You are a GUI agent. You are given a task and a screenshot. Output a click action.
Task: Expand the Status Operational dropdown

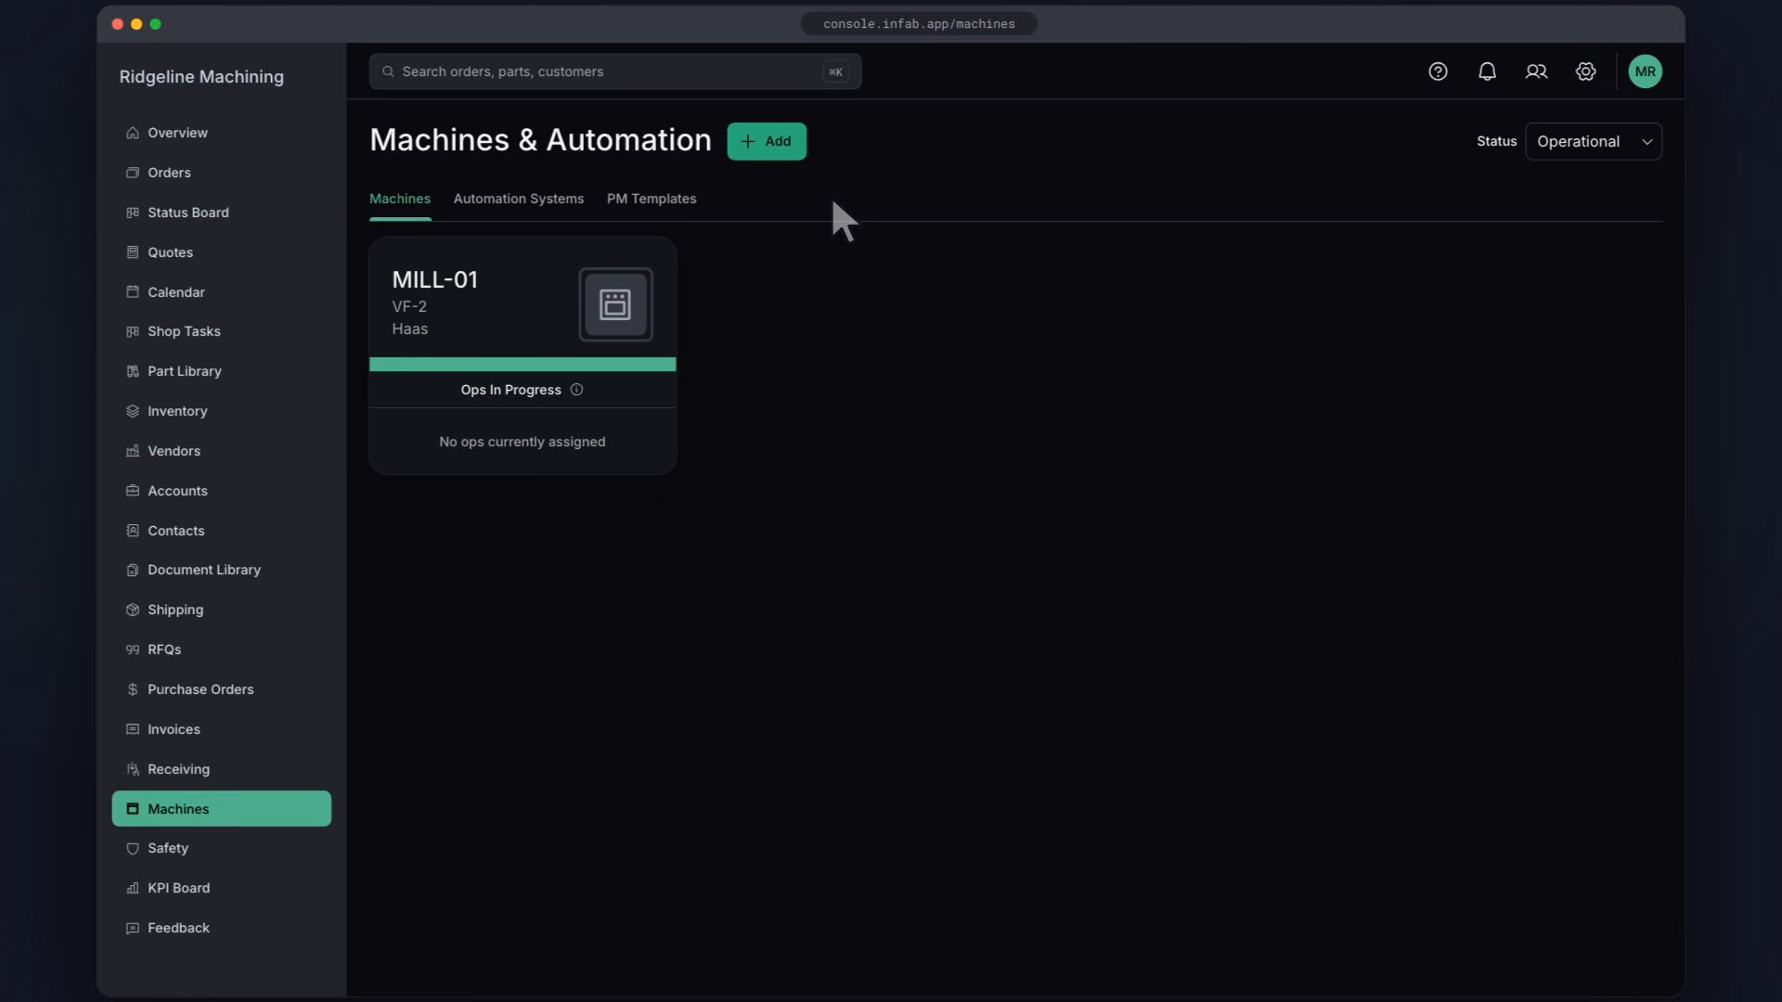[1594, 141]
